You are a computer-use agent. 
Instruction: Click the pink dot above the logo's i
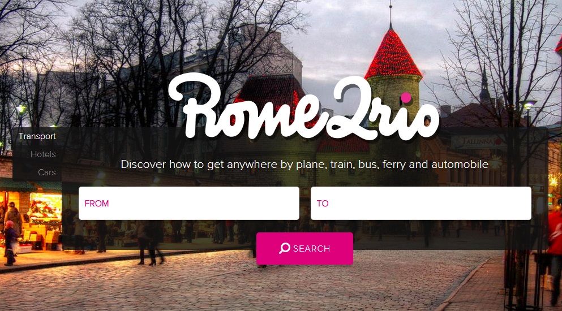click(x=406, y=97)
